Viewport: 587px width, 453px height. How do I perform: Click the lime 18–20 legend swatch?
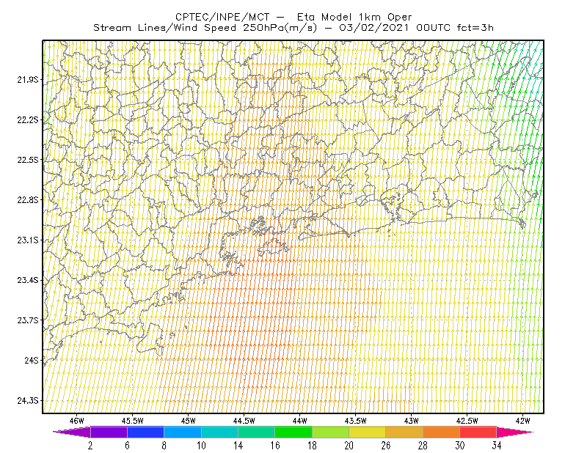click(331, 432)
